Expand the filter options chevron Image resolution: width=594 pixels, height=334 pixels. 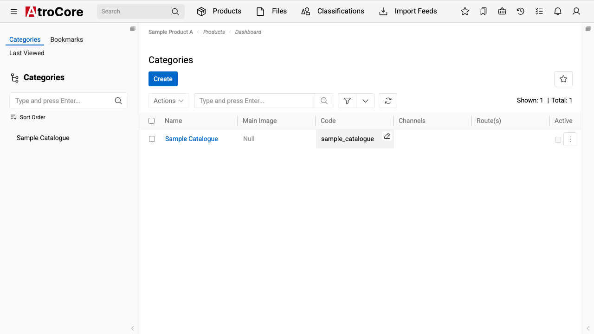(x=365, y=101)
